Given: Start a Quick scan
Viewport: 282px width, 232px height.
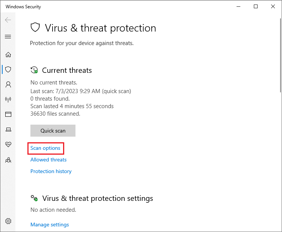Looking at the screenshot, I should pyautogui.click(x=53, y=131).
